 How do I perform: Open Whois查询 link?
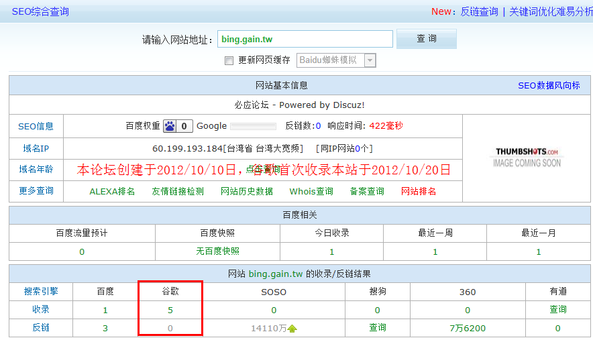311,192
